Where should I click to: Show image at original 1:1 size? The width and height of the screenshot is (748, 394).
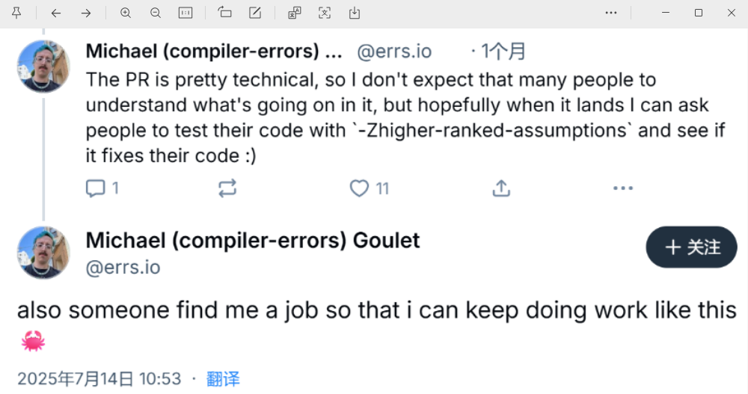tap(186, 13)
